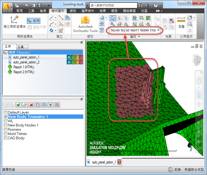Switch to the 結果 ribbon tab
207x175 pixels.
pos(103,11)
